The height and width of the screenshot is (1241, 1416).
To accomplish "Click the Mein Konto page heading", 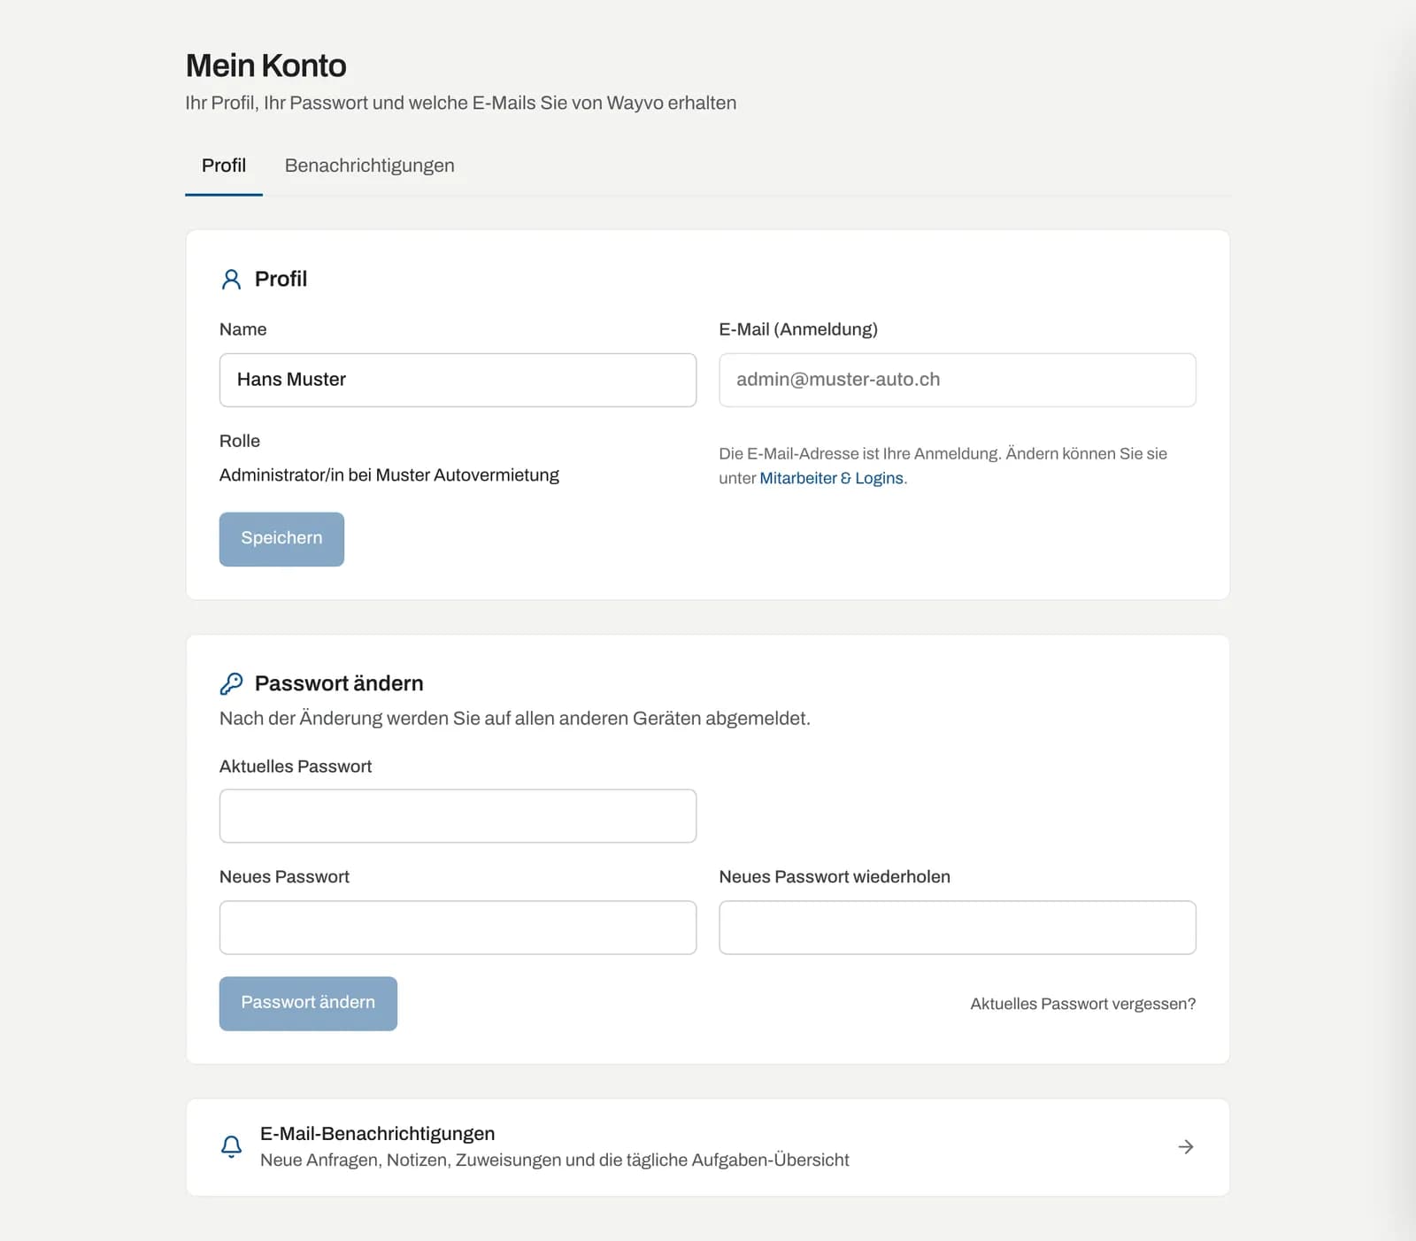I will (266, 66).
